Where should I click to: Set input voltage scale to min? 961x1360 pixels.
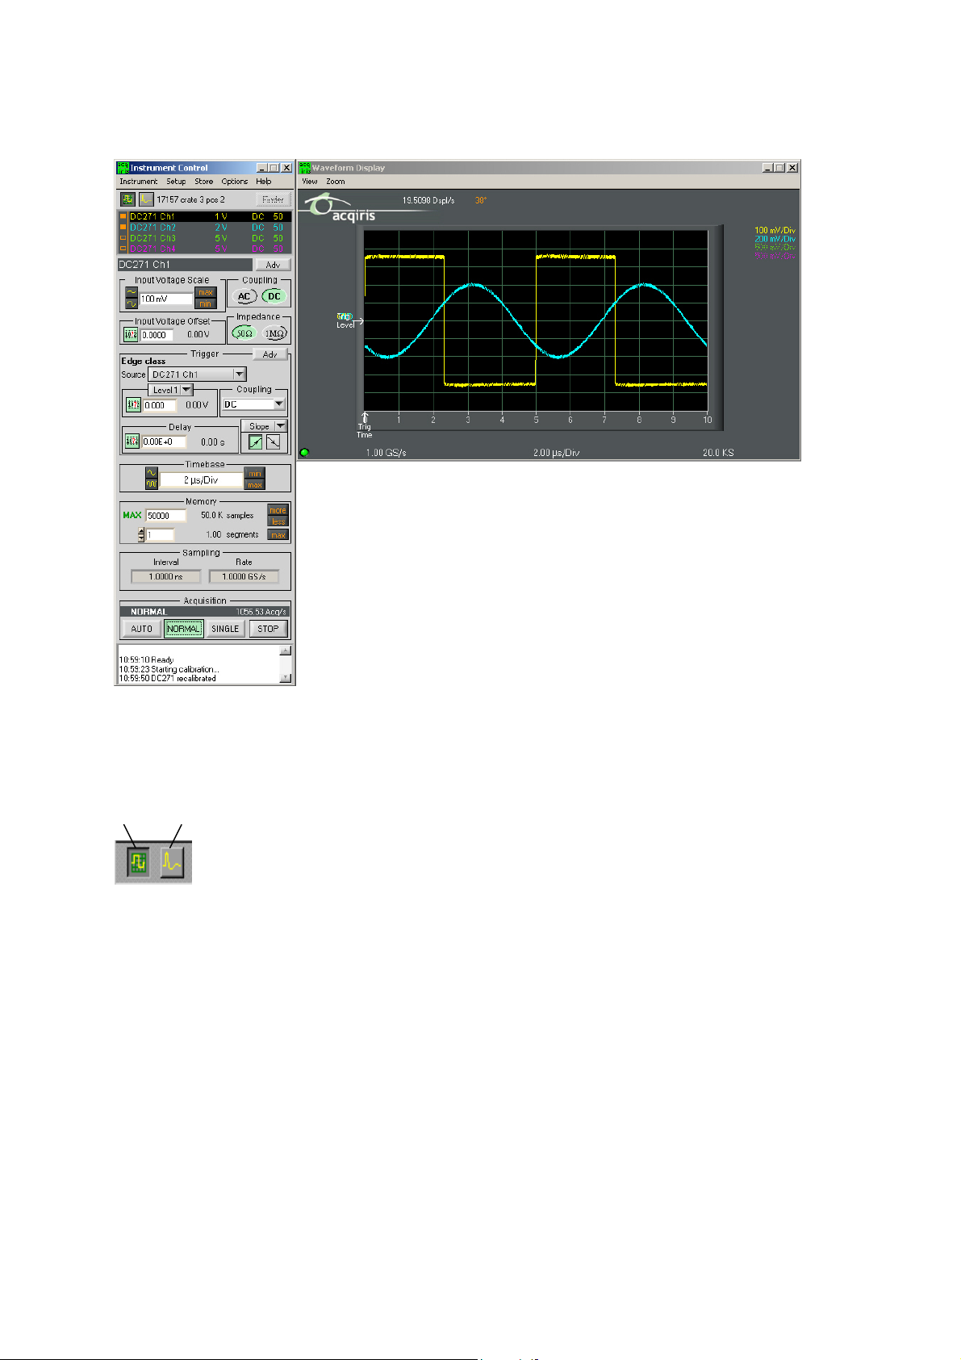[206, 303]
